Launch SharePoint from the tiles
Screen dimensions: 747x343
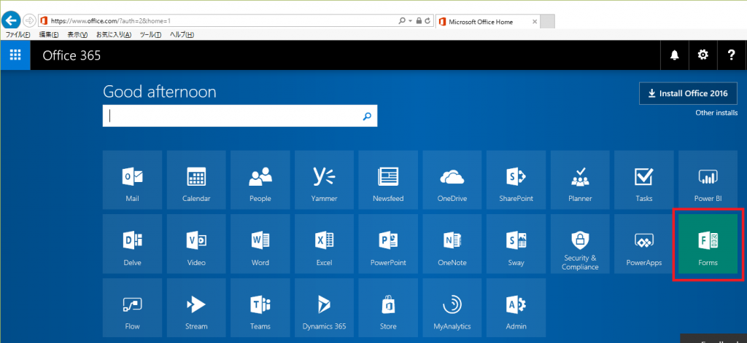[x=516, y=180]
